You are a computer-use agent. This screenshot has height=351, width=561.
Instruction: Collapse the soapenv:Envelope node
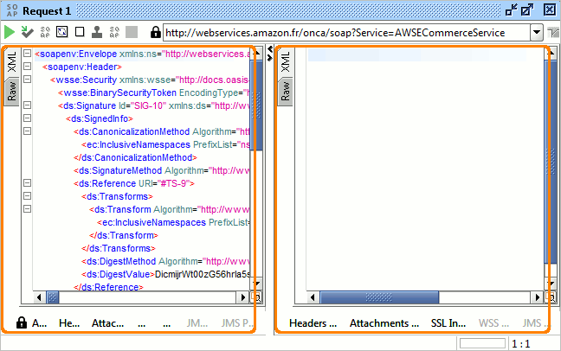click(27, 54)
